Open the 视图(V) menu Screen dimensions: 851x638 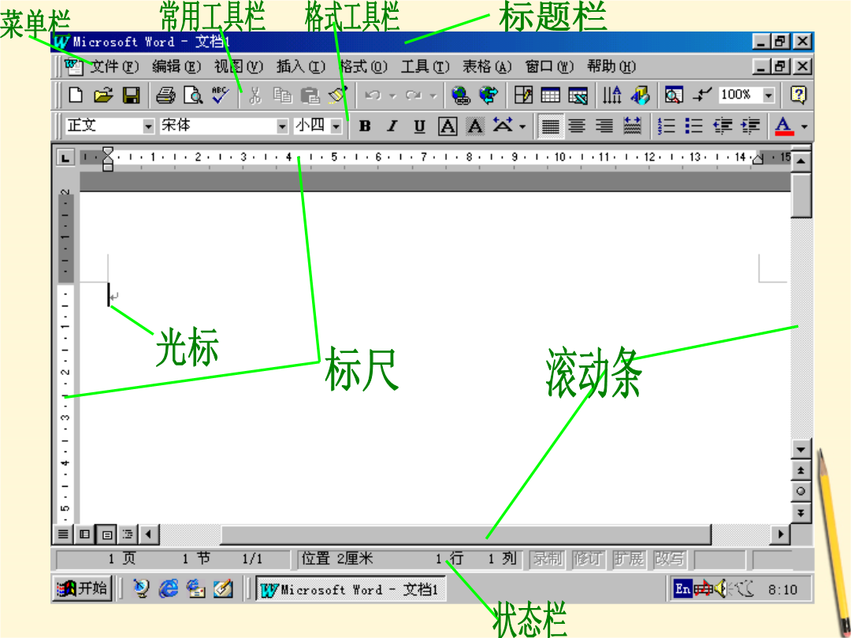coord(238,66)
